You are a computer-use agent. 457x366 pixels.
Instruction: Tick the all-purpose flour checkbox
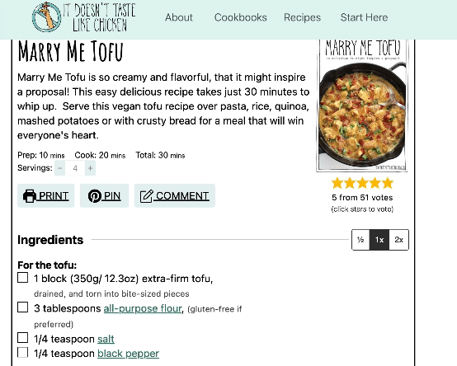tap(23, 307)
